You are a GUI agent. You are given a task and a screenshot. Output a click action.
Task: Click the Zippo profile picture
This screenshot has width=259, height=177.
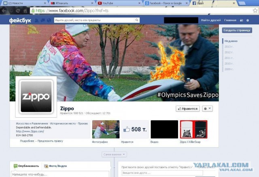click(36, 97)
